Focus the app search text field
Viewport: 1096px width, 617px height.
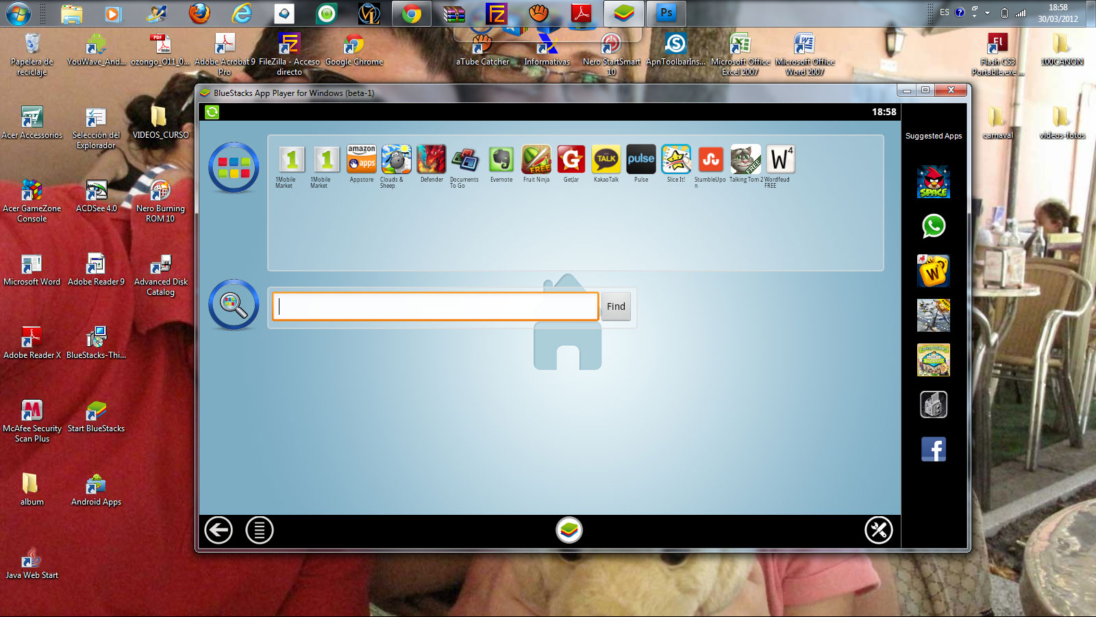pos(436,306)
